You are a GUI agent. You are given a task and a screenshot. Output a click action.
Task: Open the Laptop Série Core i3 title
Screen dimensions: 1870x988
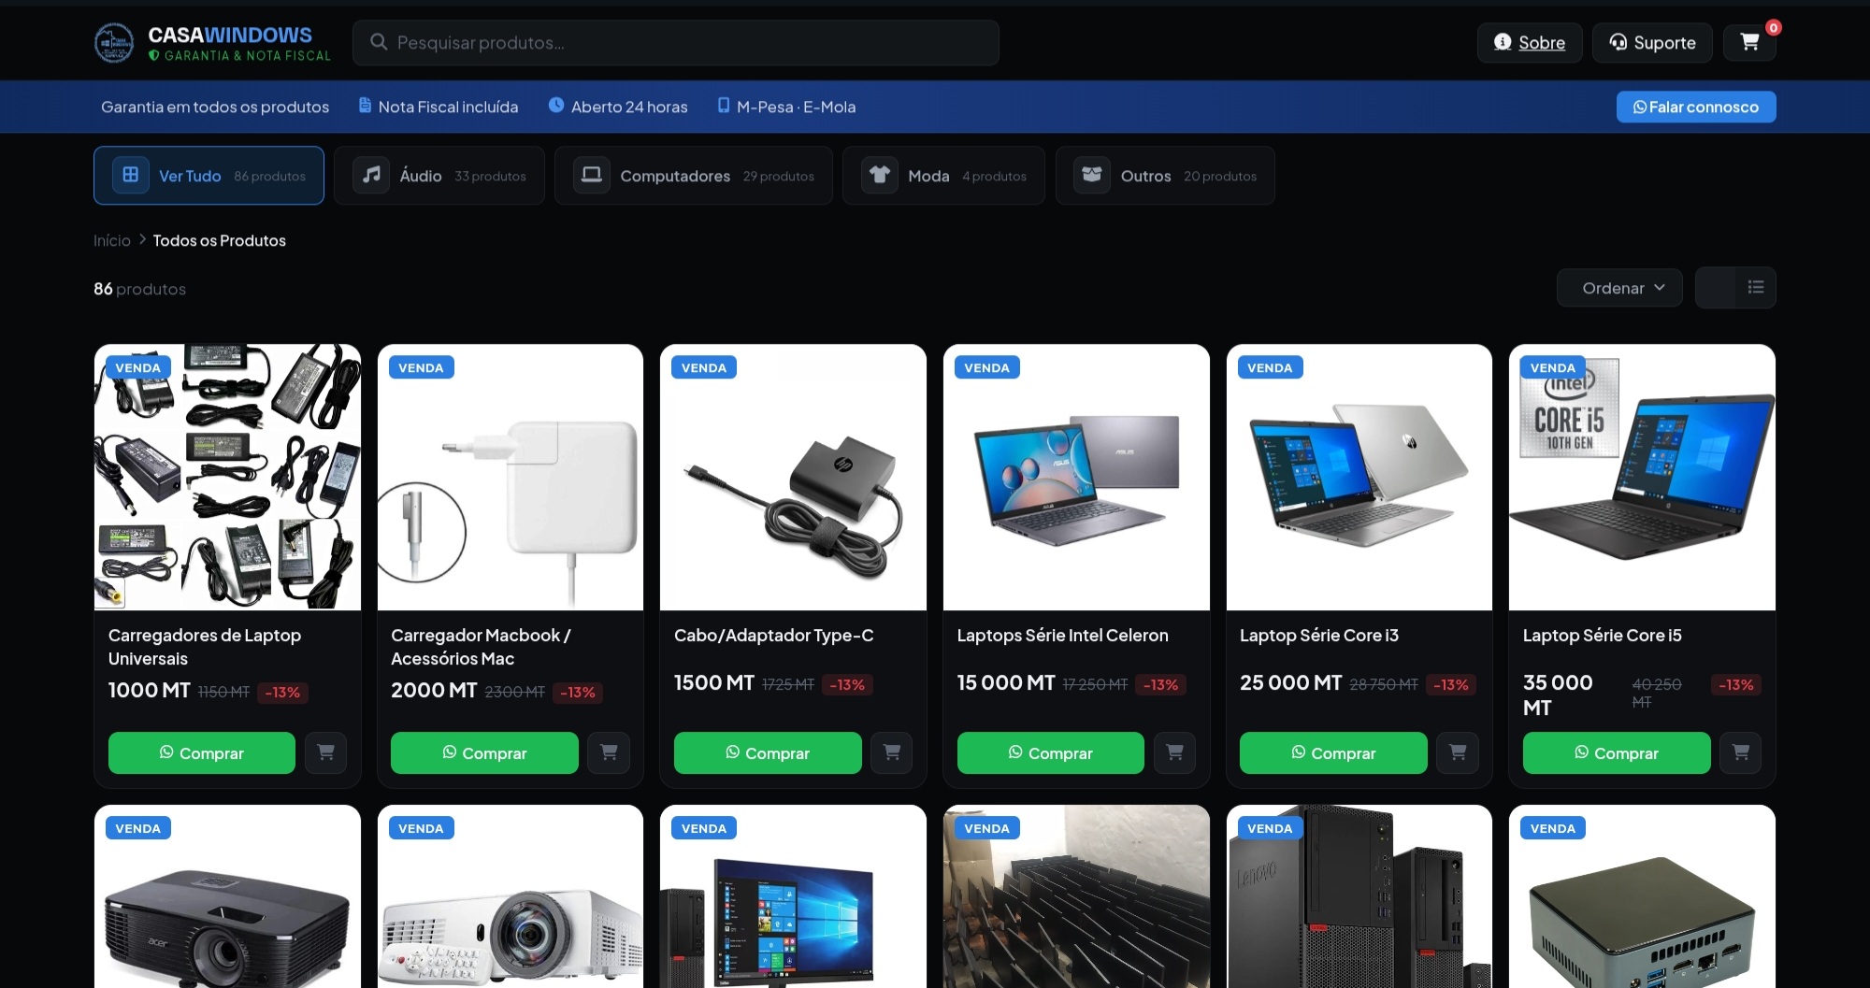point(1319,636)
